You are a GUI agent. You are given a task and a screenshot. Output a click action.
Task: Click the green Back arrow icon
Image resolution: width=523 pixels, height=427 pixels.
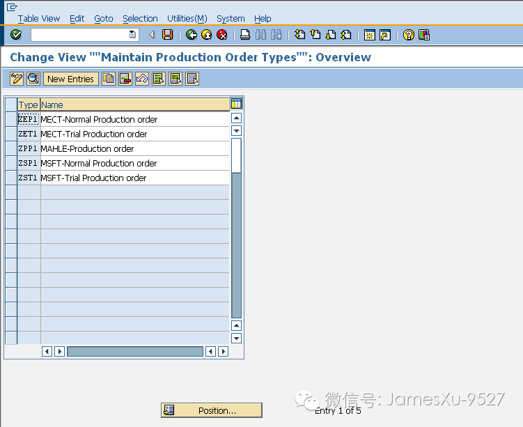coord(192,34)
